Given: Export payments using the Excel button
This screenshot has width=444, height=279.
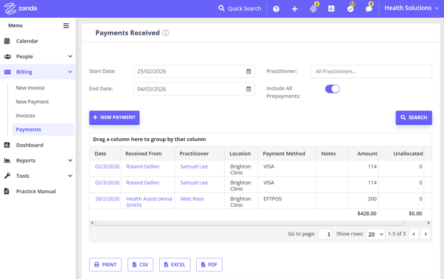Looking at the screenshot, I should [174, 264].
